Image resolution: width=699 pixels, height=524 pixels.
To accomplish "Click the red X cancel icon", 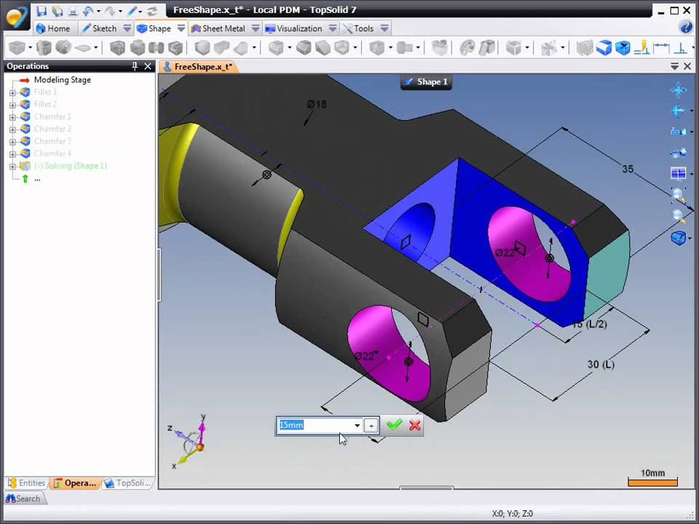I will pos(415,425).
